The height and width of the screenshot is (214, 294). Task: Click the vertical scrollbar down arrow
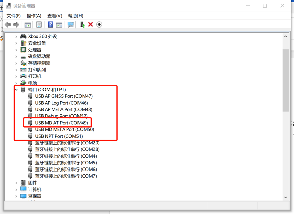(286, 197)
